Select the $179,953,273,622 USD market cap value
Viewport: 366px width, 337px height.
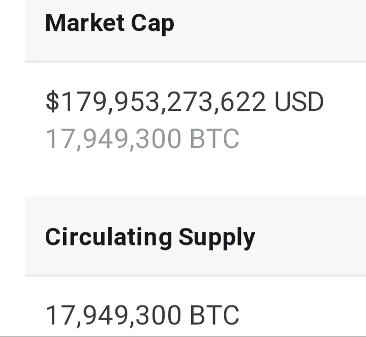[185, 102]
